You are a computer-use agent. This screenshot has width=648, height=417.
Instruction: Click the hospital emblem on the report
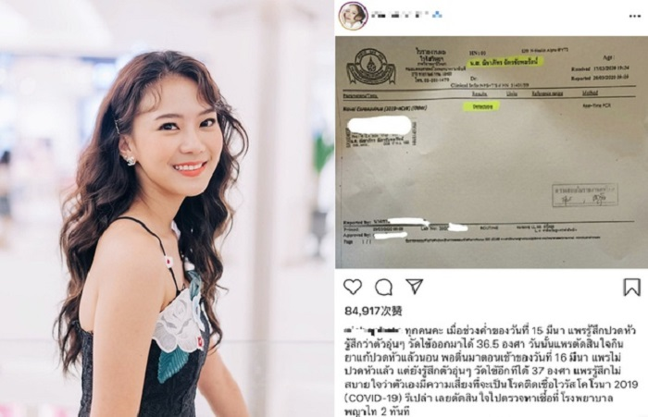coord(371,67)
